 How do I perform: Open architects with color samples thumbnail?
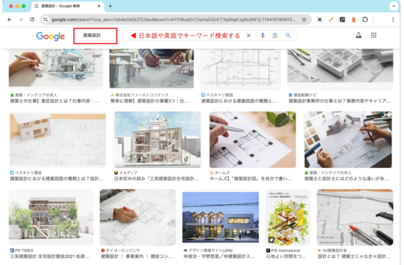click(x=348, y=139)
